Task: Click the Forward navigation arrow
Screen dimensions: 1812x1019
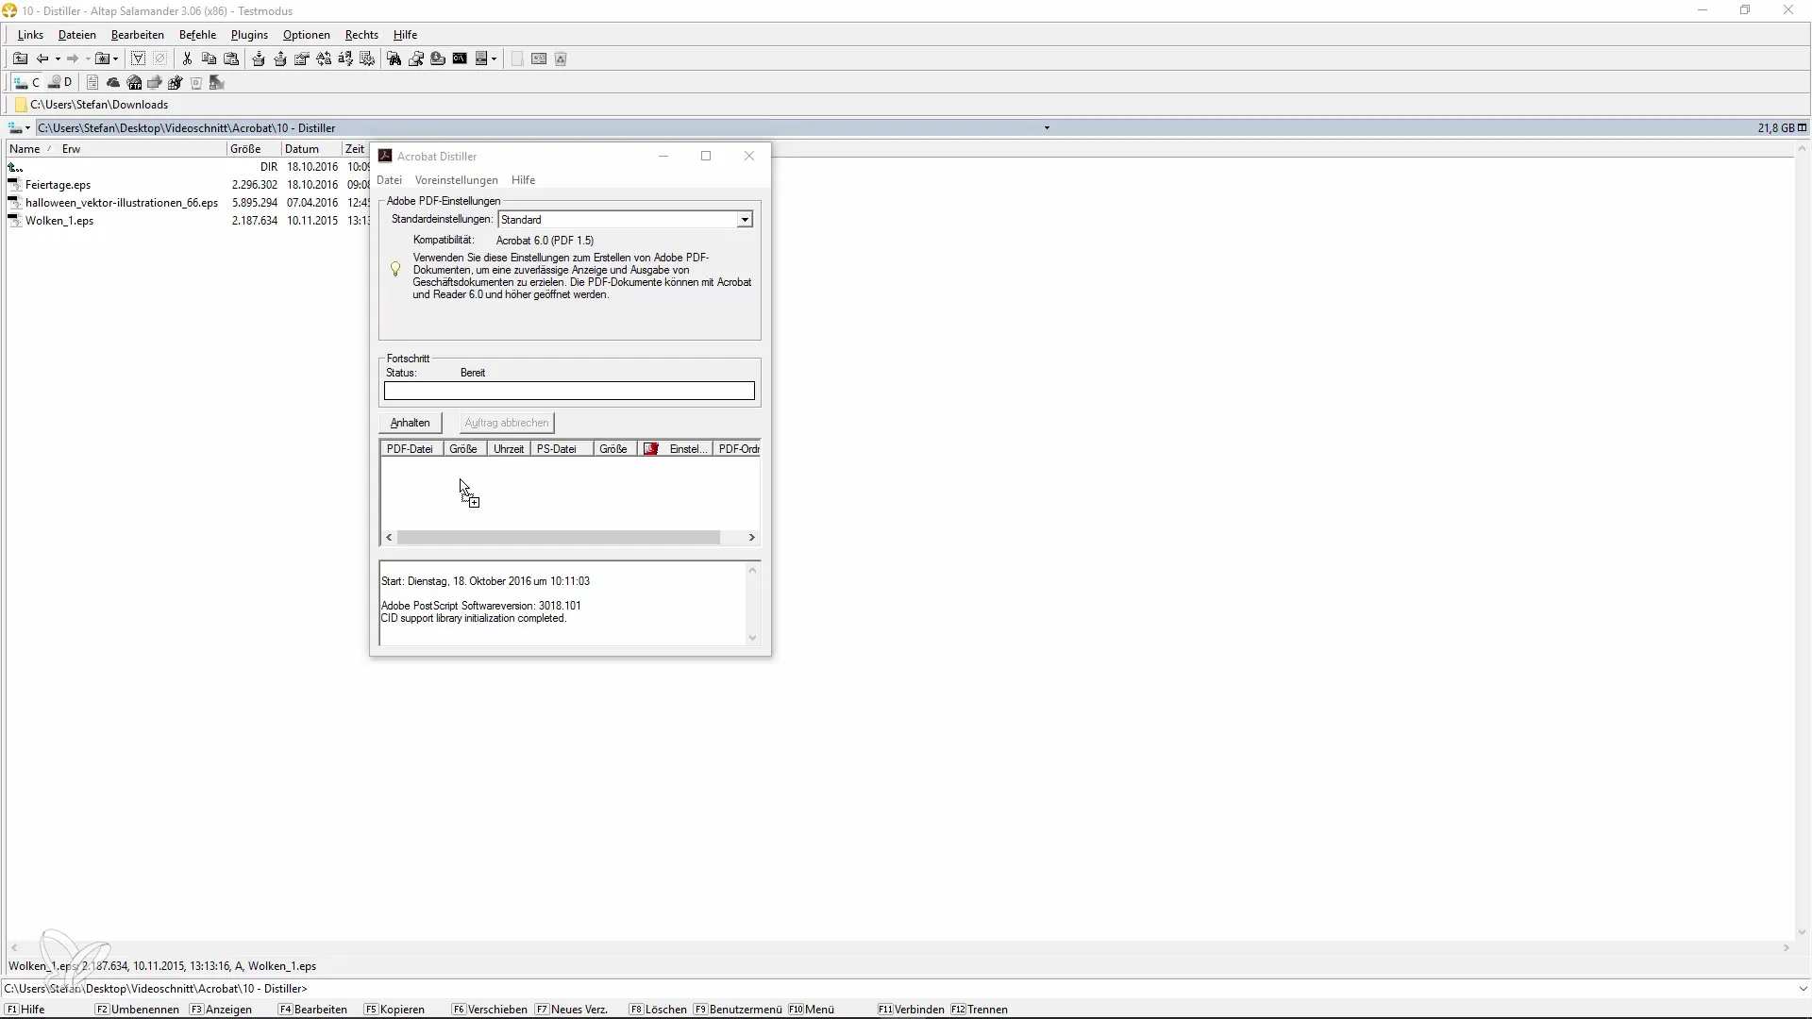Action: [x=73, y=58]
